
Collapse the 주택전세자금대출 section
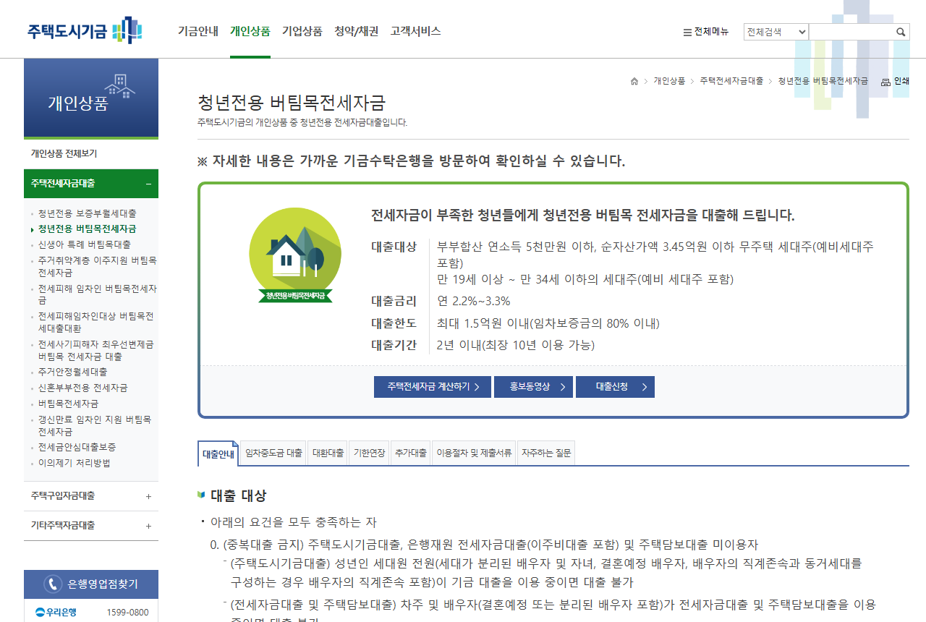tap(91, 184)
